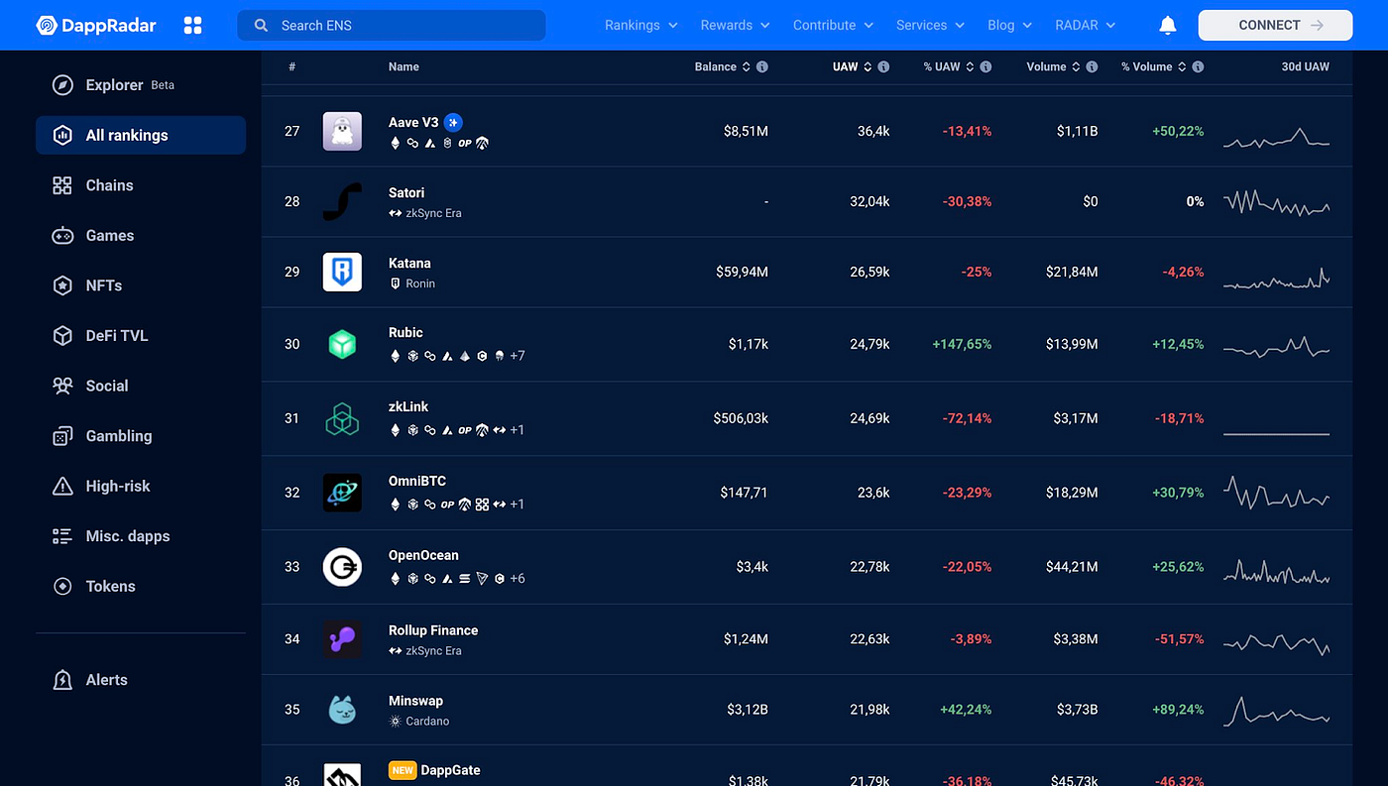Open the Aave V3 dapp link
The width and height of the screenshot is (1388, 786).
coord(413,123)
